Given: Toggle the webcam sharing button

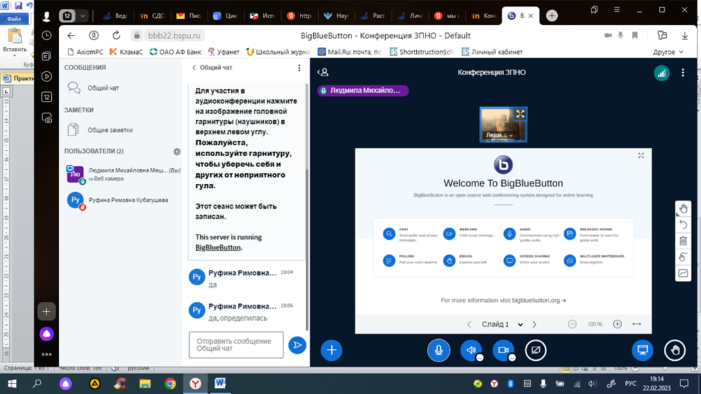Looking at the screenshot, I should 503,350.
